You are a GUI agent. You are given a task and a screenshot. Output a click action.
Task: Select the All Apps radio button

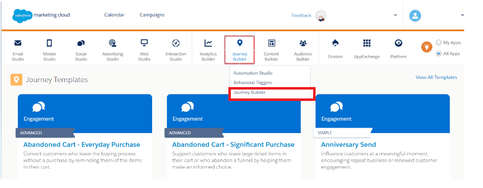pos(438,53)
